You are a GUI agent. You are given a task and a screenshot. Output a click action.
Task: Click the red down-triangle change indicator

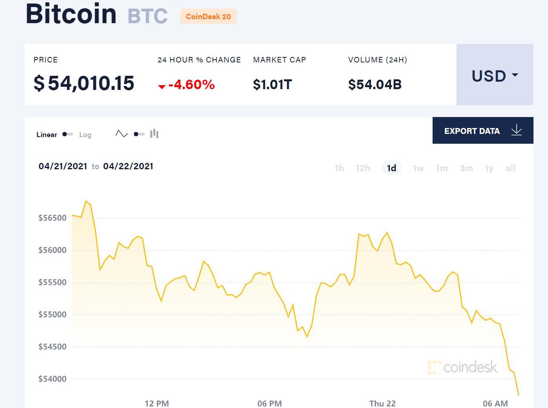click(x=162, y=86)
